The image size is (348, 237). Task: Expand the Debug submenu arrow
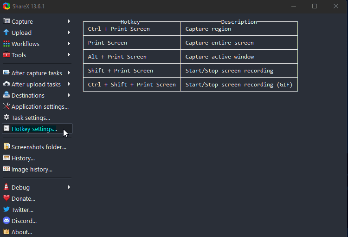click(69, 187)
